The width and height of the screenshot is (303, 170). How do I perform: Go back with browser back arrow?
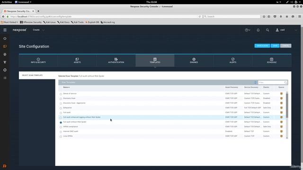pyautogui.click(x=3, y=17)
